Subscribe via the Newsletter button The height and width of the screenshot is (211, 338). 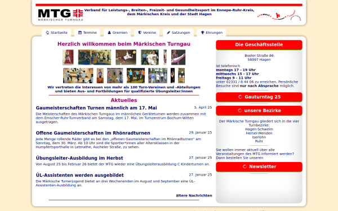259,167
